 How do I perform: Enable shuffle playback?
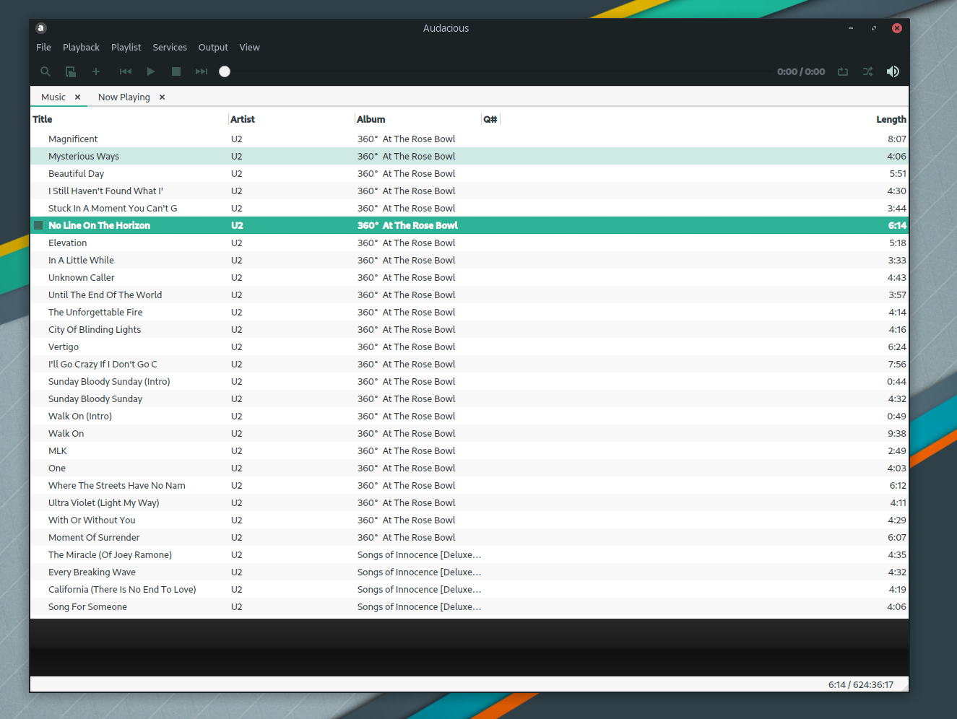(867, 71)
